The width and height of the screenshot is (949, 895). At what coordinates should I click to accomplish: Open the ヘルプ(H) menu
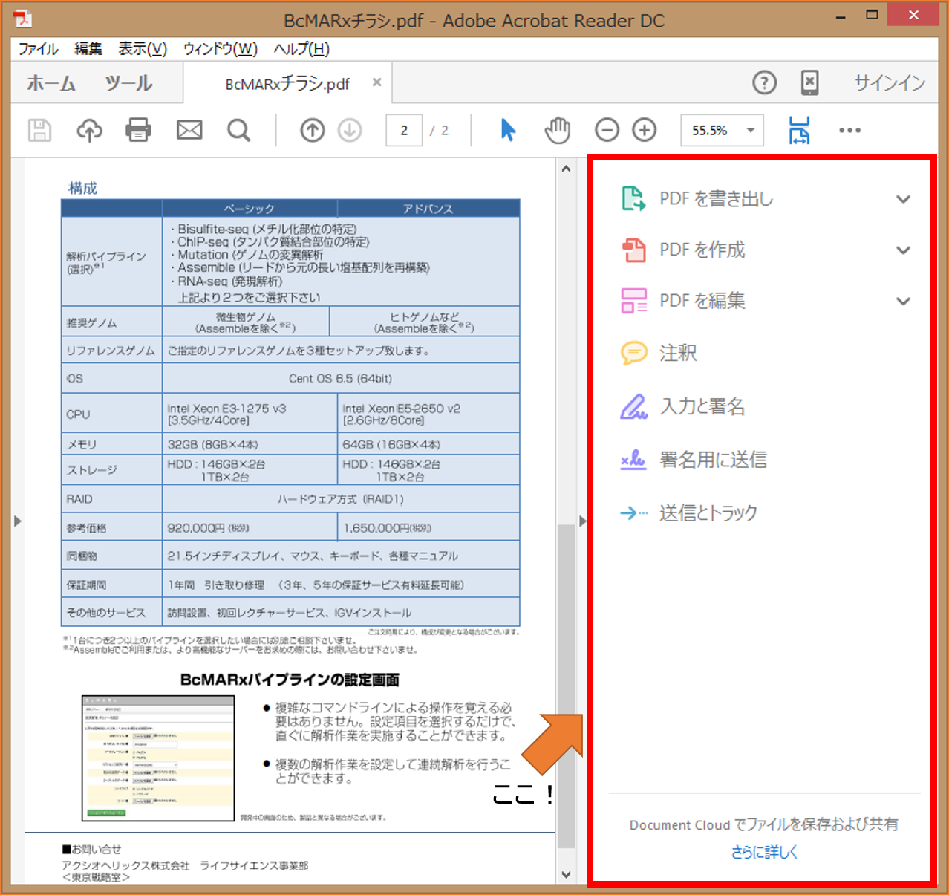[301, 49]
